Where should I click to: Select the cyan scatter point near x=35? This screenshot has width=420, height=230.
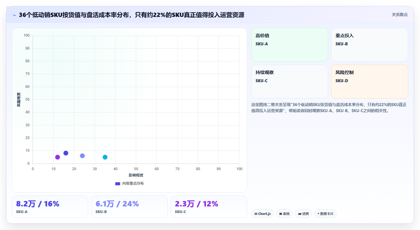click(105, 157)
